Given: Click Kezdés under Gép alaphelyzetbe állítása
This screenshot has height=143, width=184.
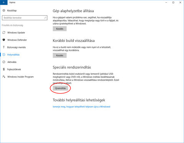Looking at the screenshot, I should (60, 29).
